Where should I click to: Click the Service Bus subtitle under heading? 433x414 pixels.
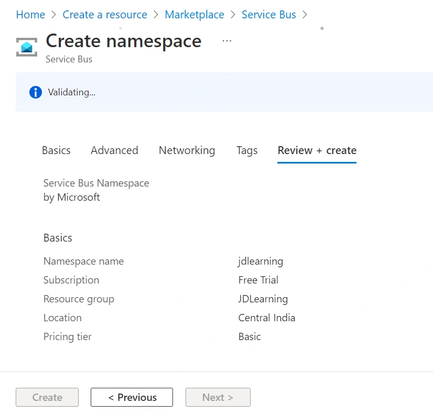(69, 59)
